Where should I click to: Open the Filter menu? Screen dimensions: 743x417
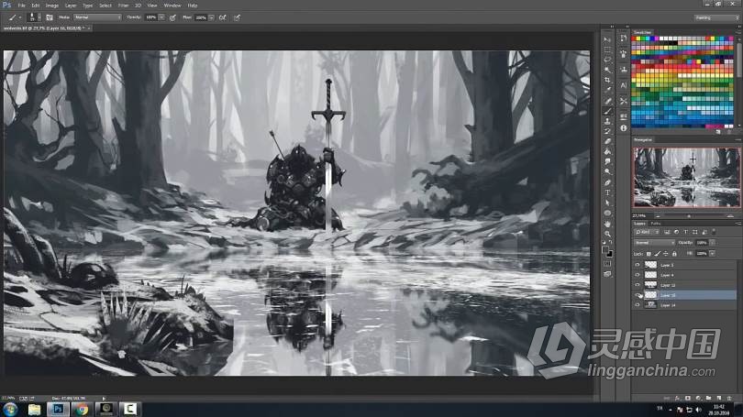pyautogui.click(x=123, y=5)
